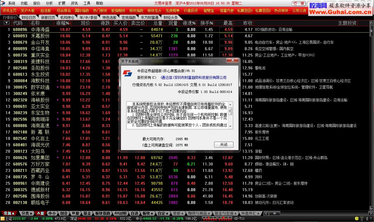Click 智慧宝 in the red toolbar
The image size is (374, 222).
(x=209, y=10)
